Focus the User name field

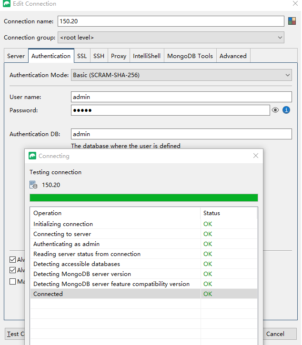click(x=181, y=97)
